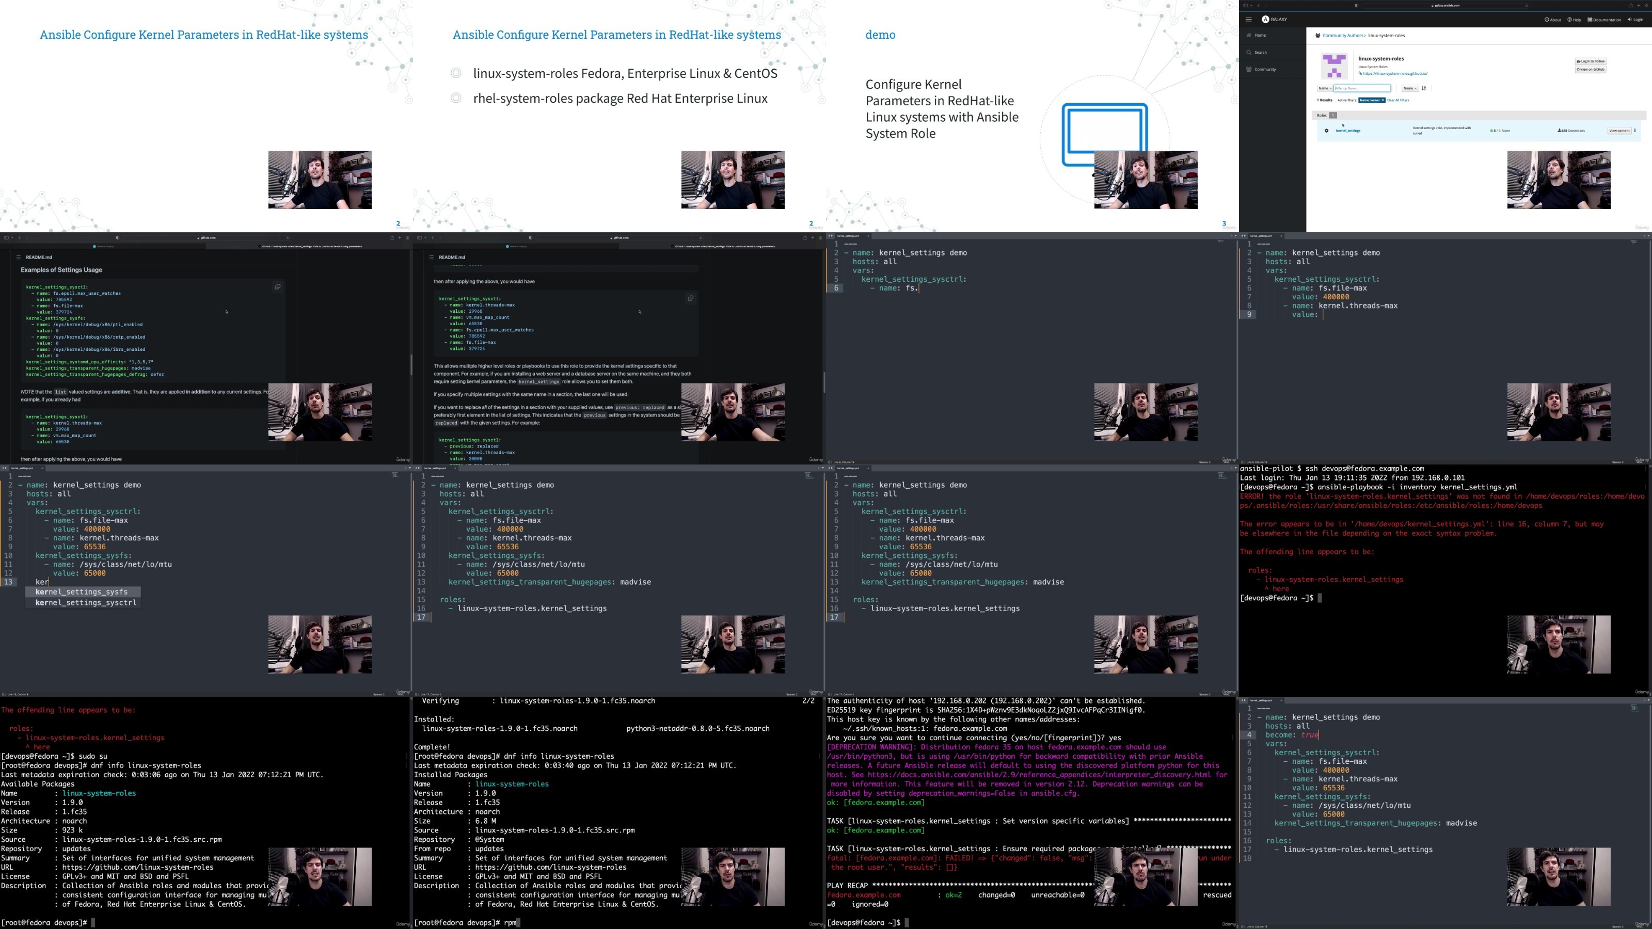Click the galaxy.ansible.com address bar
The width and height of the screenshot is (1652, 929).
[1445, 6]
